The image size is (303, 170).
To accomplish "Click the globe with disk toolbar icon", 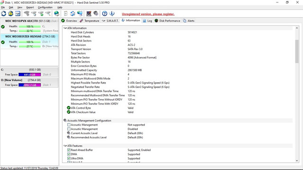I will point(57,14).
